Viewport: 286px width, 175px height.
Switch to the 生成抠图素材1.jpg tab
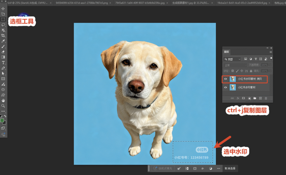click(x=190, y=3)
